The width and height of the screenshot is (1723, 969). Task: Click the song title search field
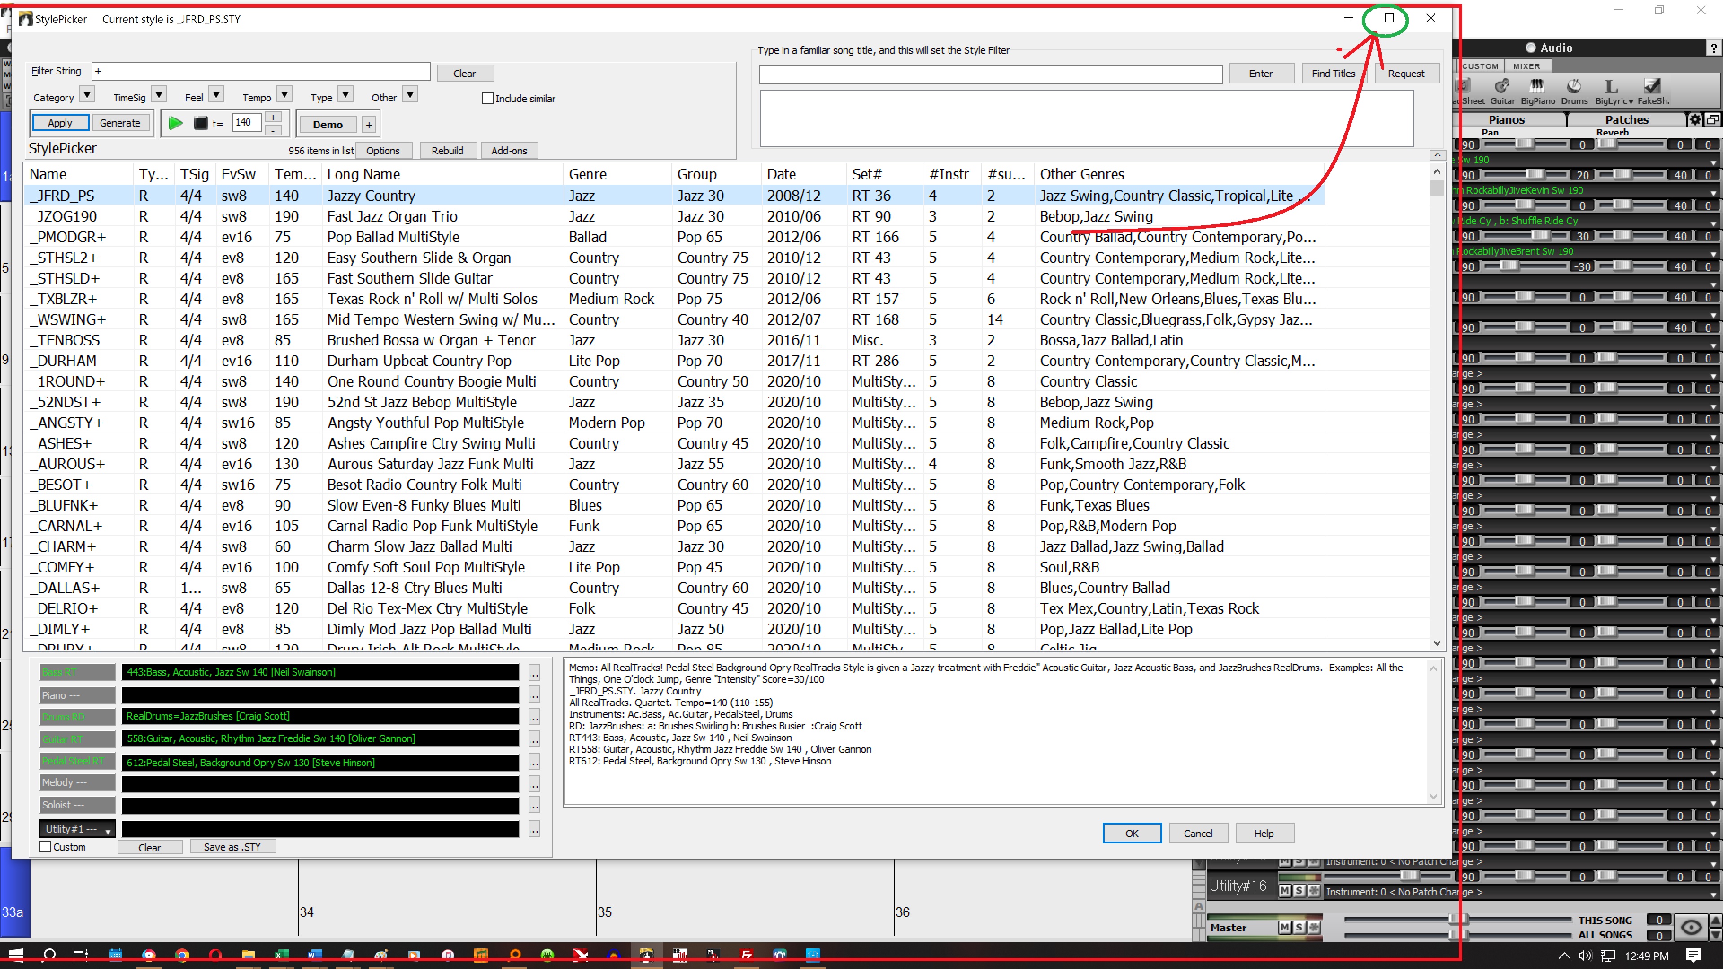pos(990,74)
